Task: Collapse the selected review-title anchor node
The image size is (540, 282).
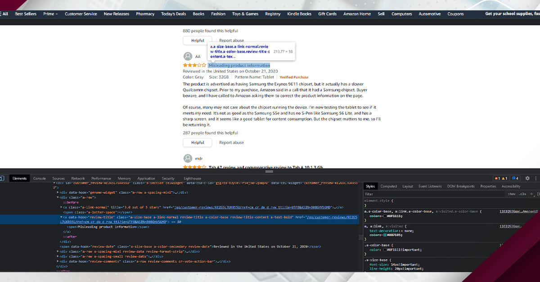Action: point(61,217)
